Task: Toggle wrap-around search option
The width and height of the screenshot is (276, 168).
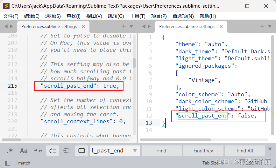Action: tap(53, 151)
